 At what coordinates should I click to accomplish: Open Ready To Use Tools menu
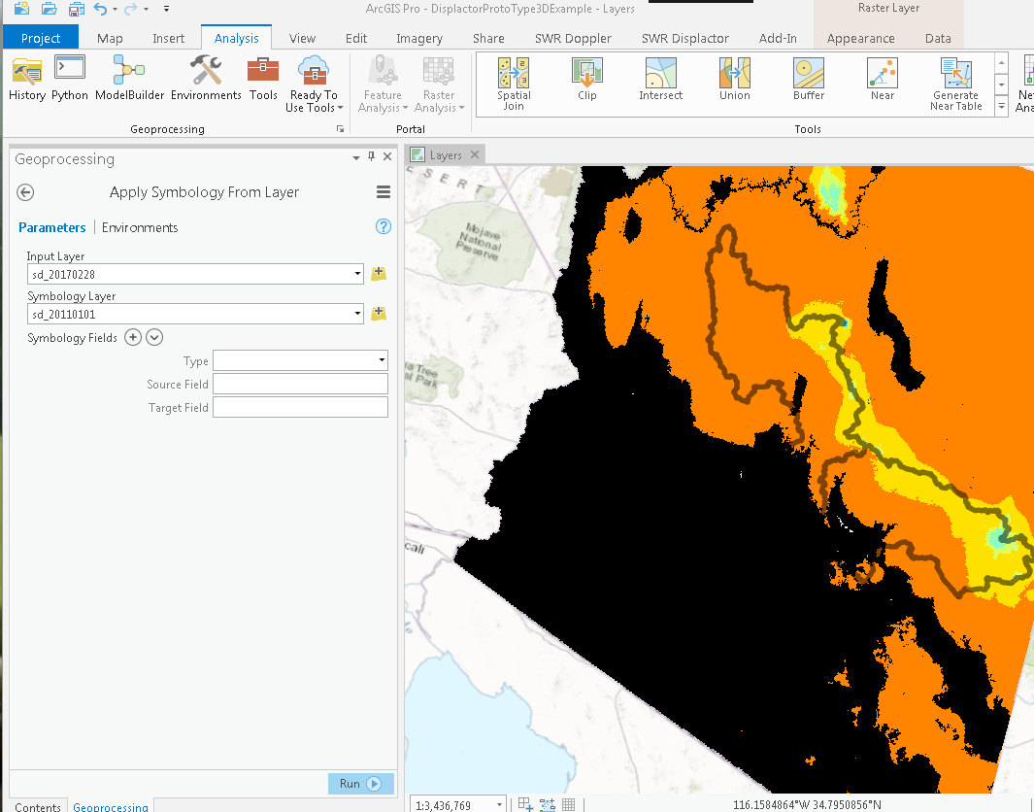pos(314,85)
